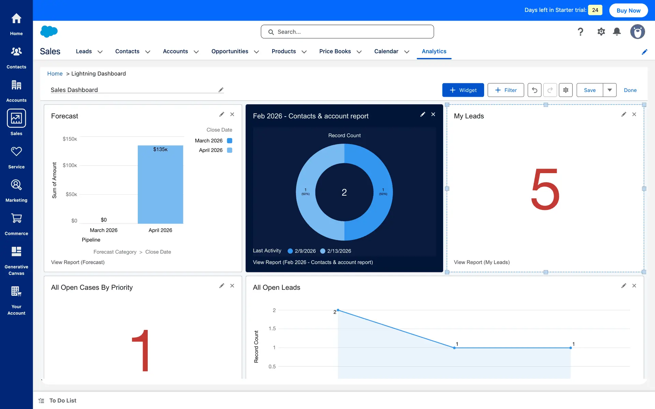Edit My Leads widget with pencil icon

[x=624, y=115]
